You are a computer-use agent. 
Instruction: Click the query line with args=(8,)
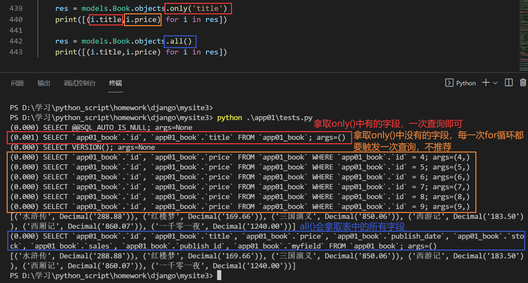point(240,197)
